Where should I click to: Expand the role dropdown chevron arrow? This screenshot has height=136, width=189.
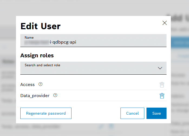(160, 68)
